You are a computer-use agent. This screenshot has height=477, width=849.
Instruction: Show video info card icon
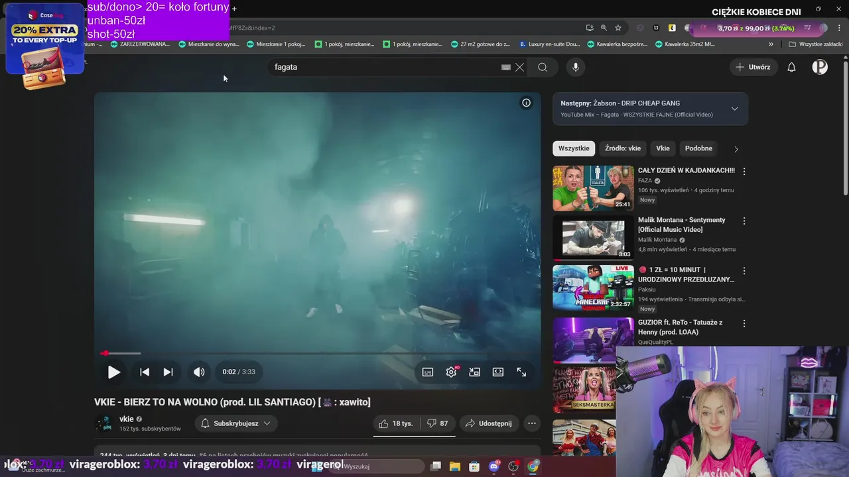click(526, 103)
